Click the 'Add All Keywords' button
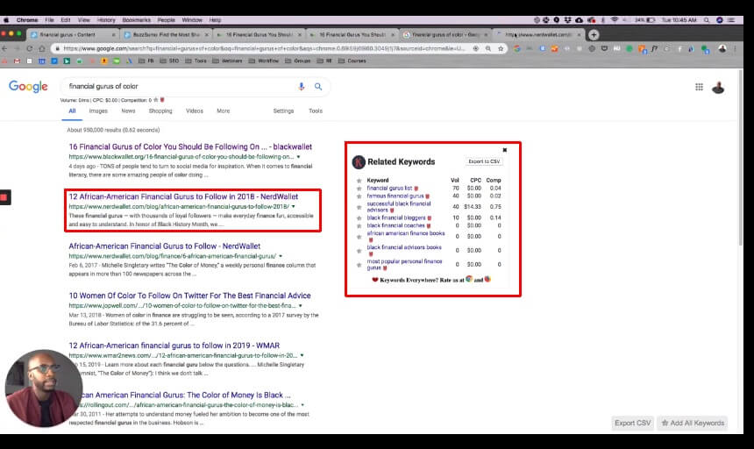This screenshot has height=449, width=754. 693,423
